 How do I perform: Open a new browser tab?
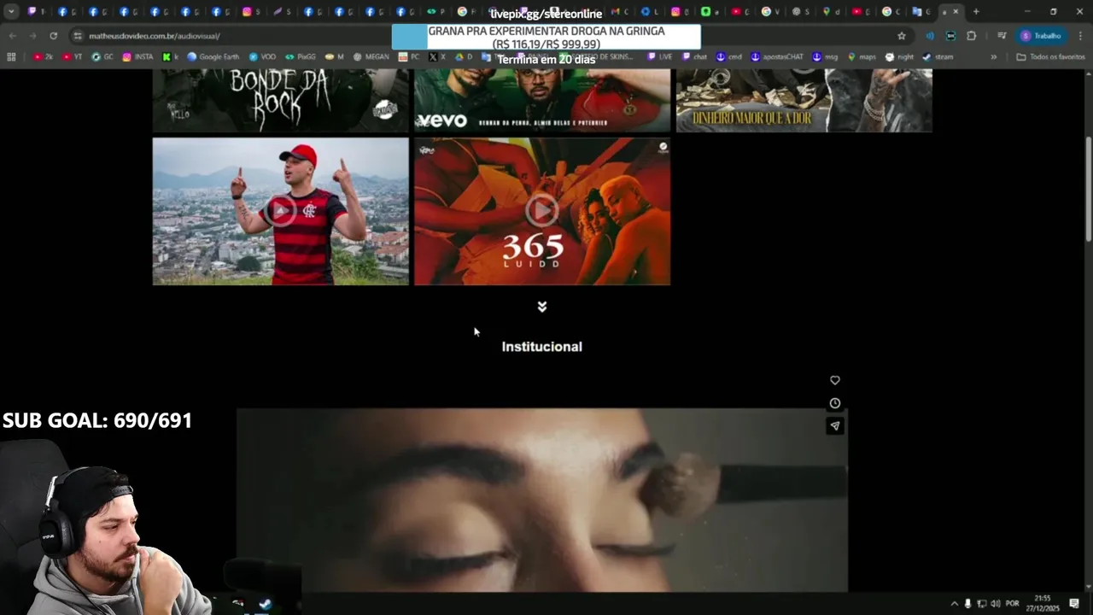(x=976, y=12)
